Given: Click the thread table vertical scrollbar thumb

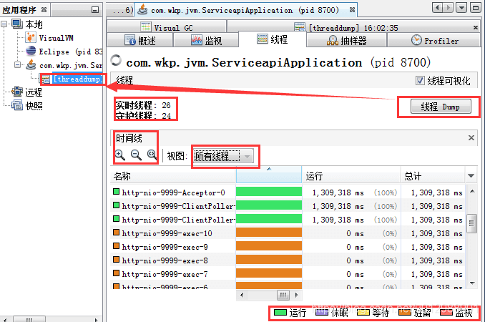Looking at the screenshot, I should pyautogui.click(x=471, y=223).
